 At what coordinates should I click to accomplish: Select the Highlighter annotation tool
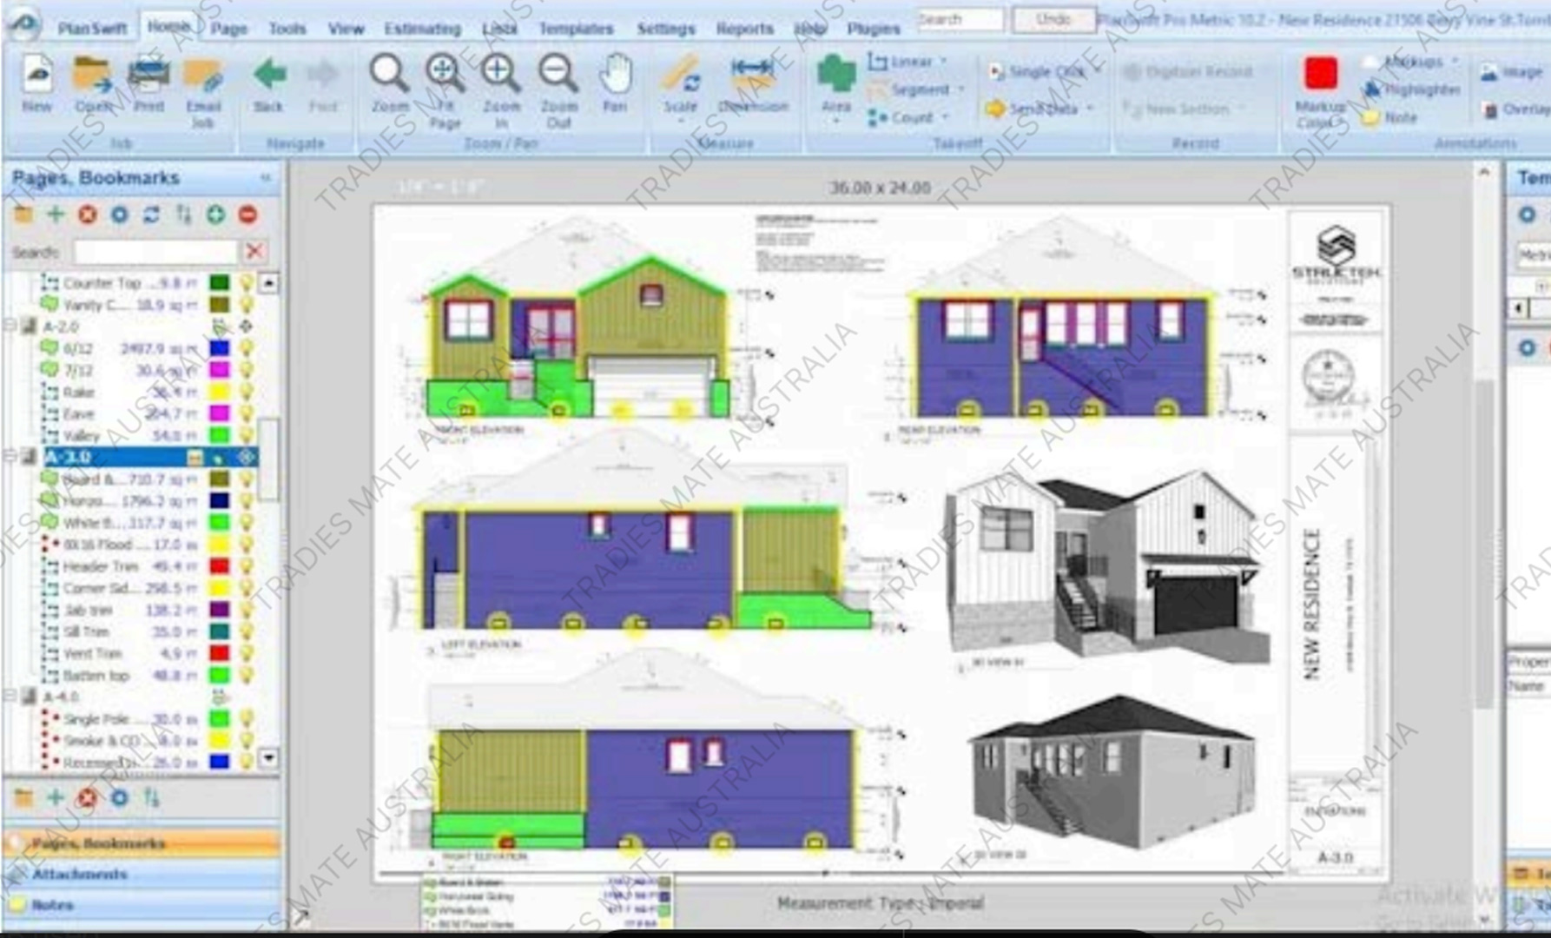click(1412, 89)
